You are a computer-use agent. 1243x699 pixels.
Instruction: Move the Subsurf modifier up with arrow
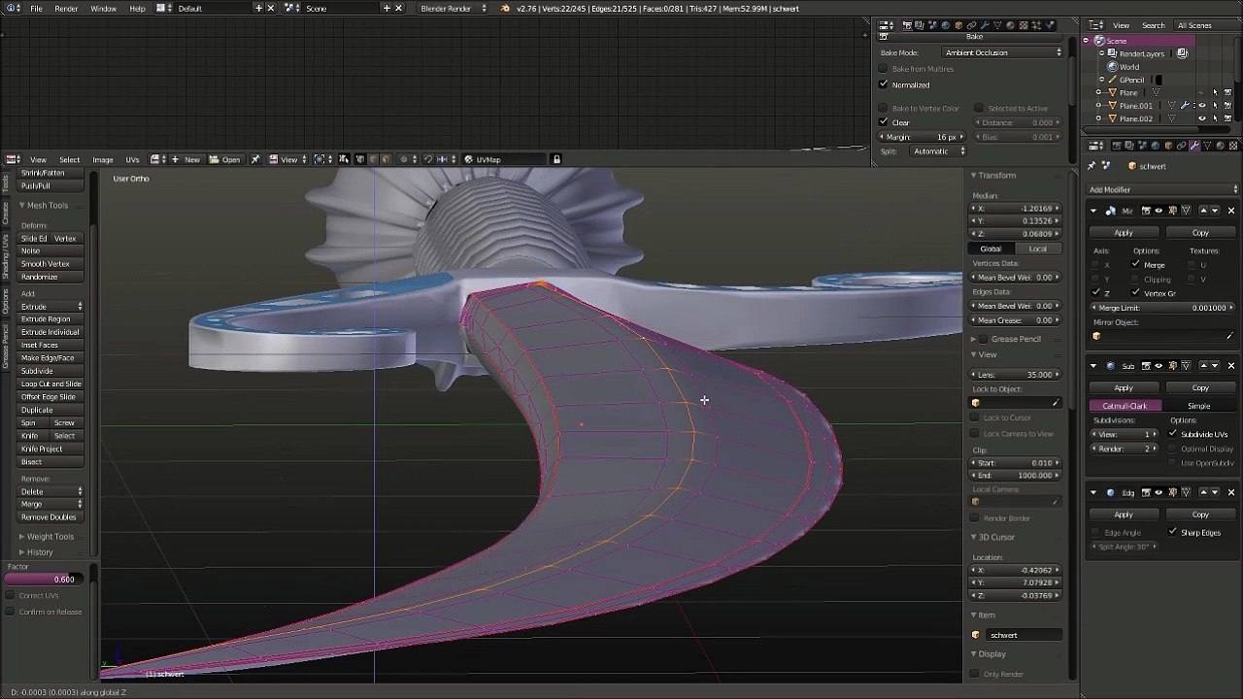tap(1203, 366)
